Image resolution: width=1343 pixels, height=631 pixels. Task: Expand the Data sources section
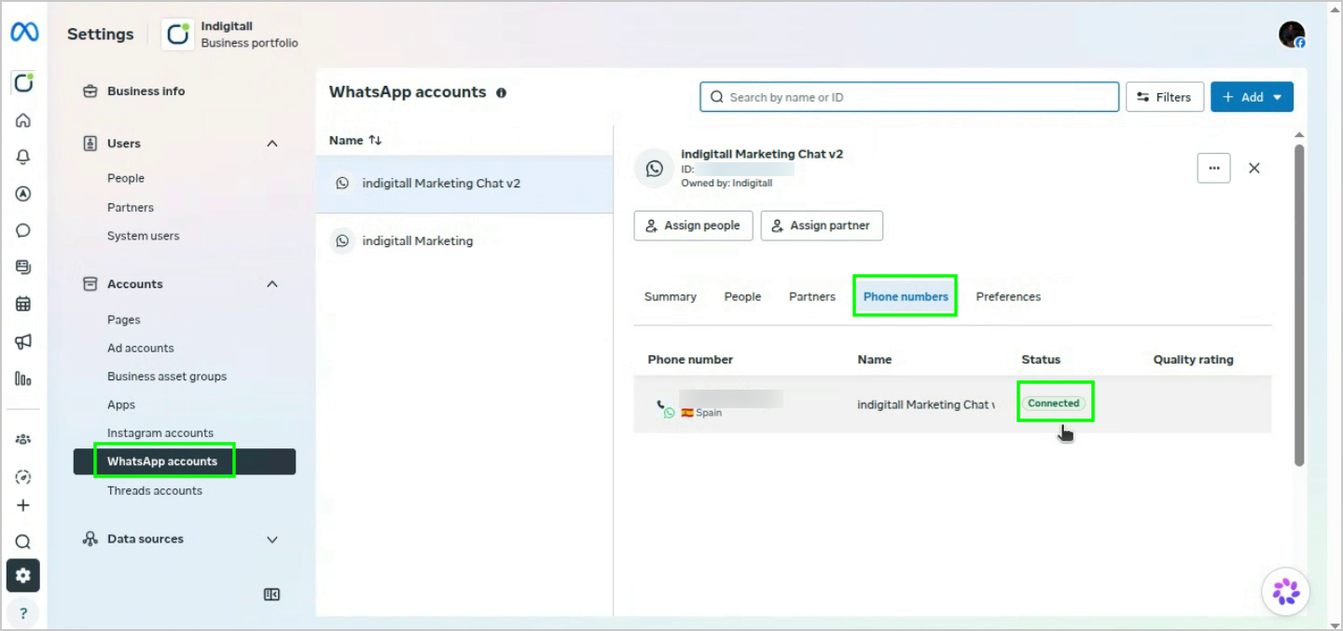pos(272,540)
